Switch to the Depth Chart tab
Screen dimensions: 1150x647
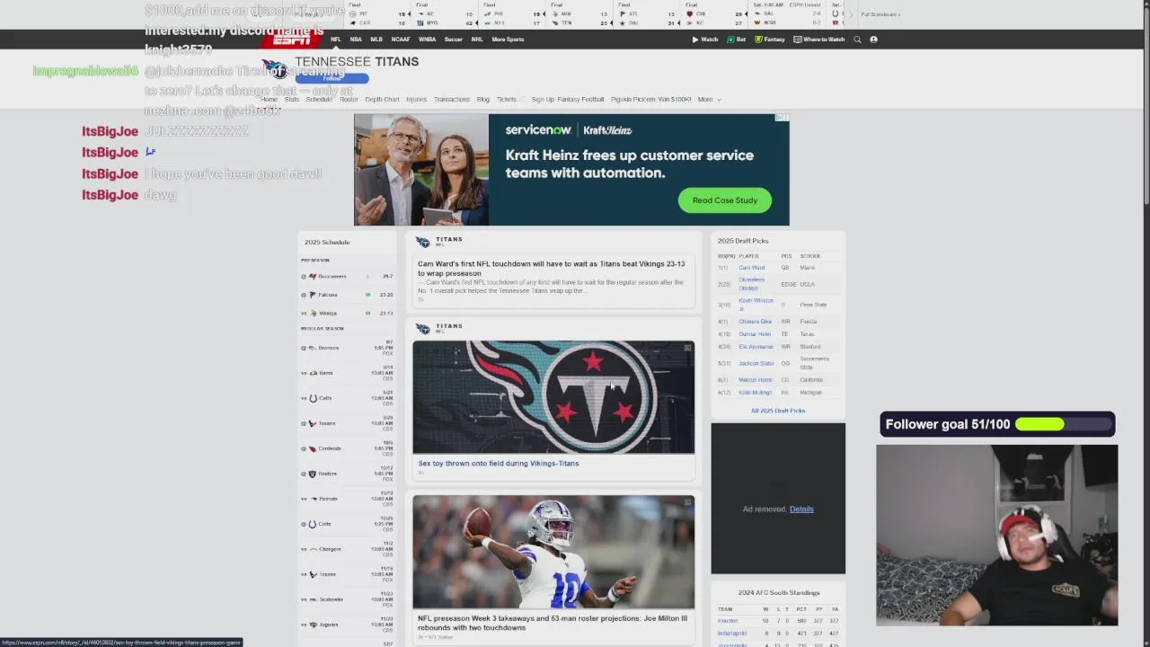point(382,100)
